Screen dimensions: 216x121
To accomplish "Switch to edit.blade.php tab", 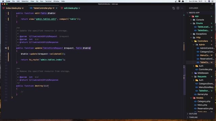I will click(71, 8).
